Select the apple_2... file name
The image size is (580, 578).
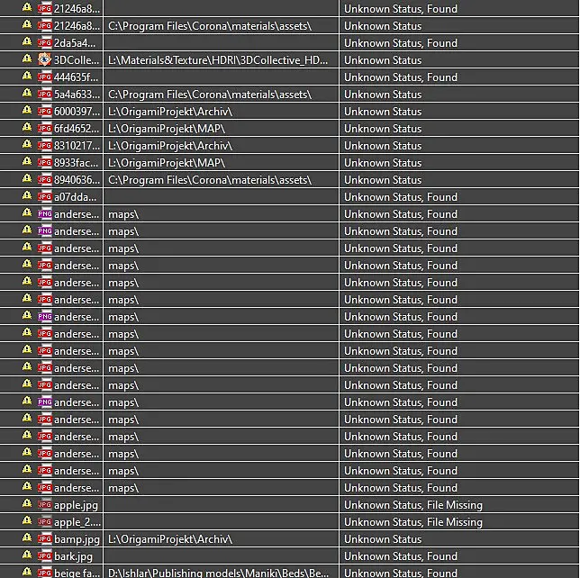(x=77, y=522)
